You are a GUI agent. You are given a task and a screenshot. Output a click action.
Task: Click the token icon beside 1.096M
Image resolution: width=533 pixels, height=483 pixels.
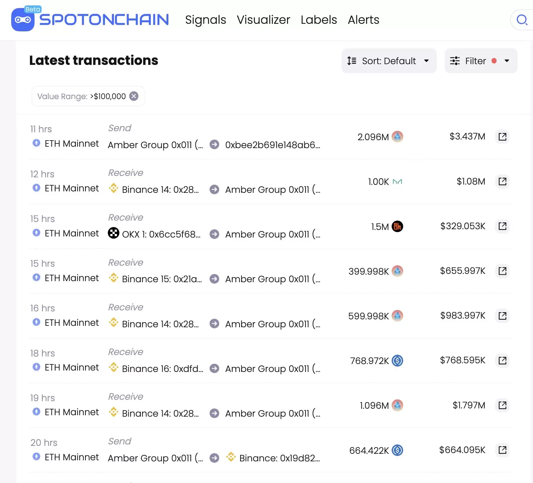click(397, 405)
